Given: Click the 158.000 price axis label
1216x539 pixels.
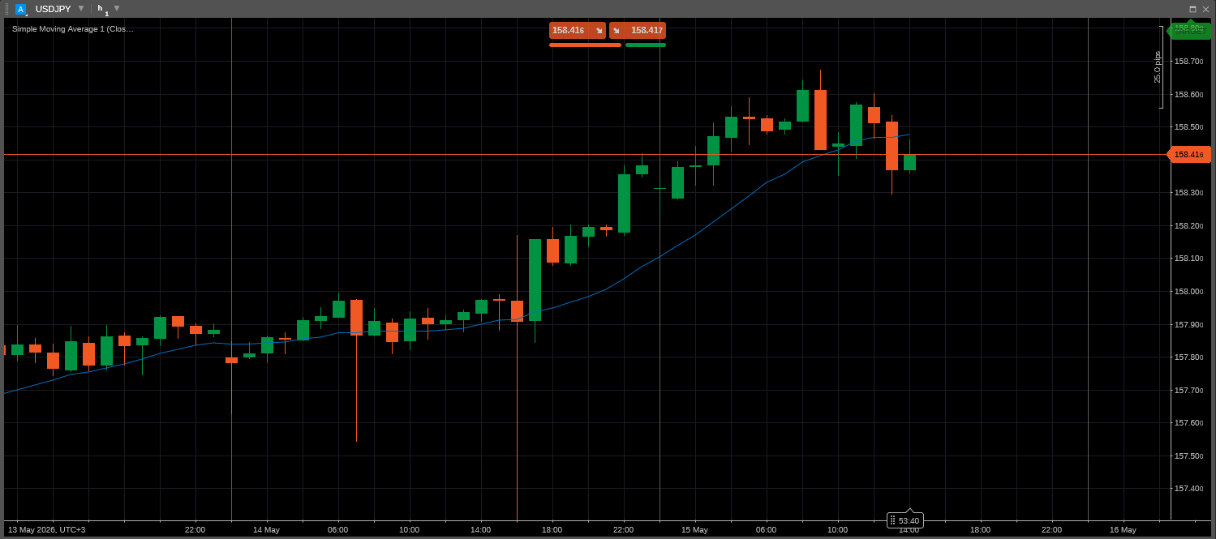Looking at the screenshot, I should pyautogui.click(x=1188, y=291).
